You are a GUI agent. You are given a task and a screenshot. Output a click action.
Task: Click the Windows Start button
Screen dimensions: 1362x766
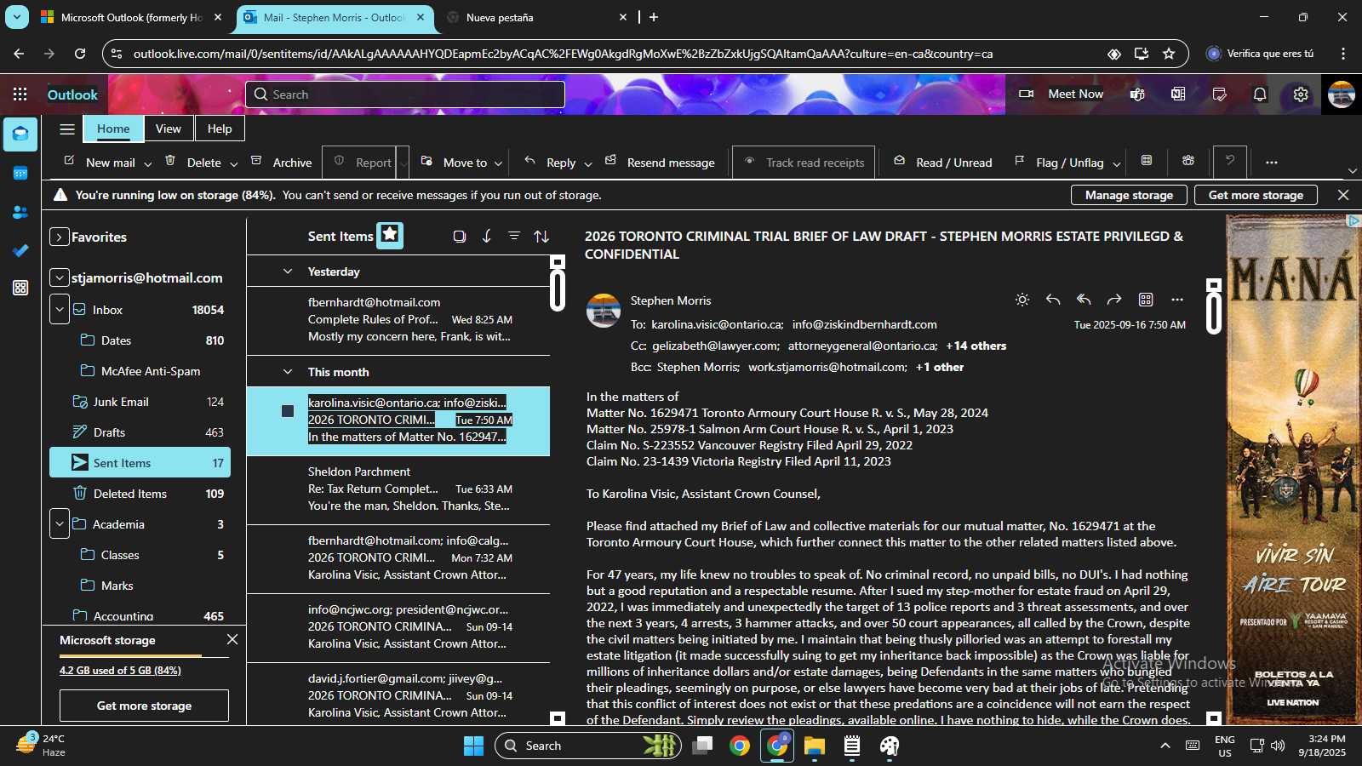[x=474, y=746]
